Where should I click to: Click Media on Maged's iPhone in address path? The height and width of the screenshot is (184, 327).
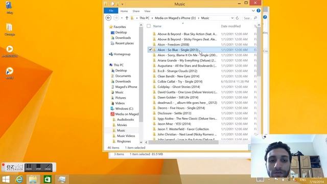175,18
